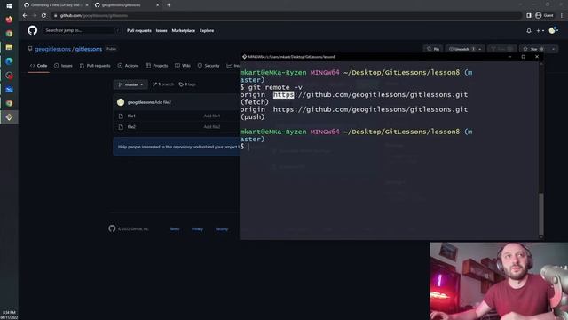Expand the master branch dropdown
Image resolution: width=568 pixels, height=320 pixels.
(130, 84)
